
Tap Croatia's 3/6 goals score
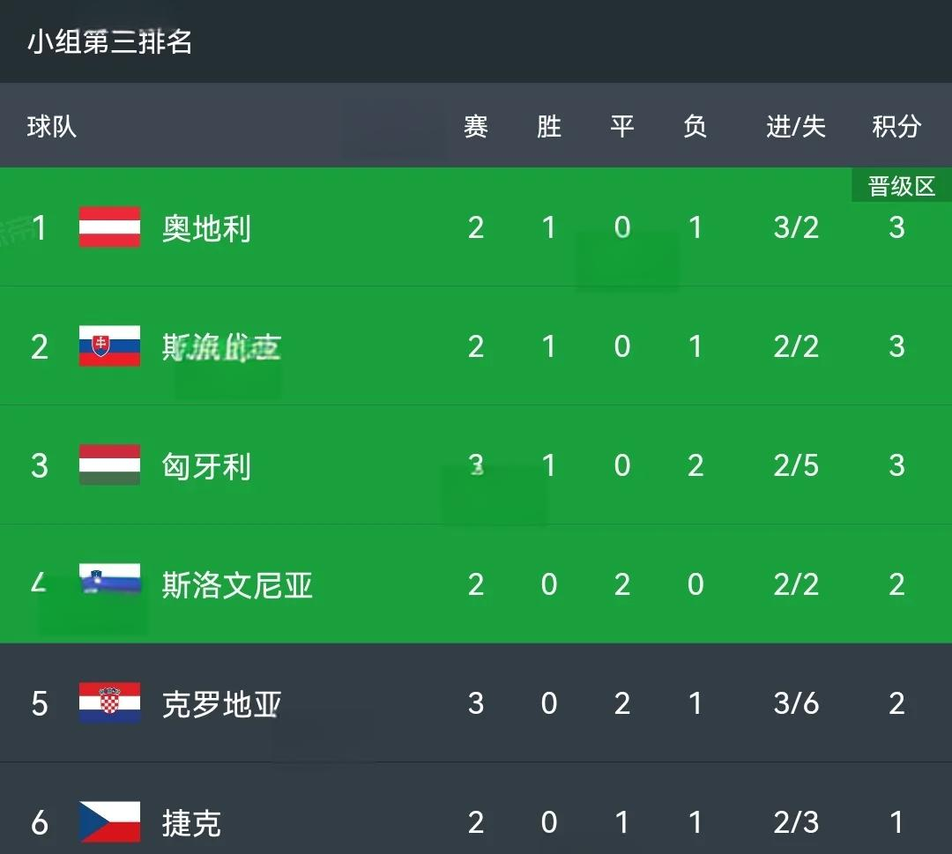point(796,703)
